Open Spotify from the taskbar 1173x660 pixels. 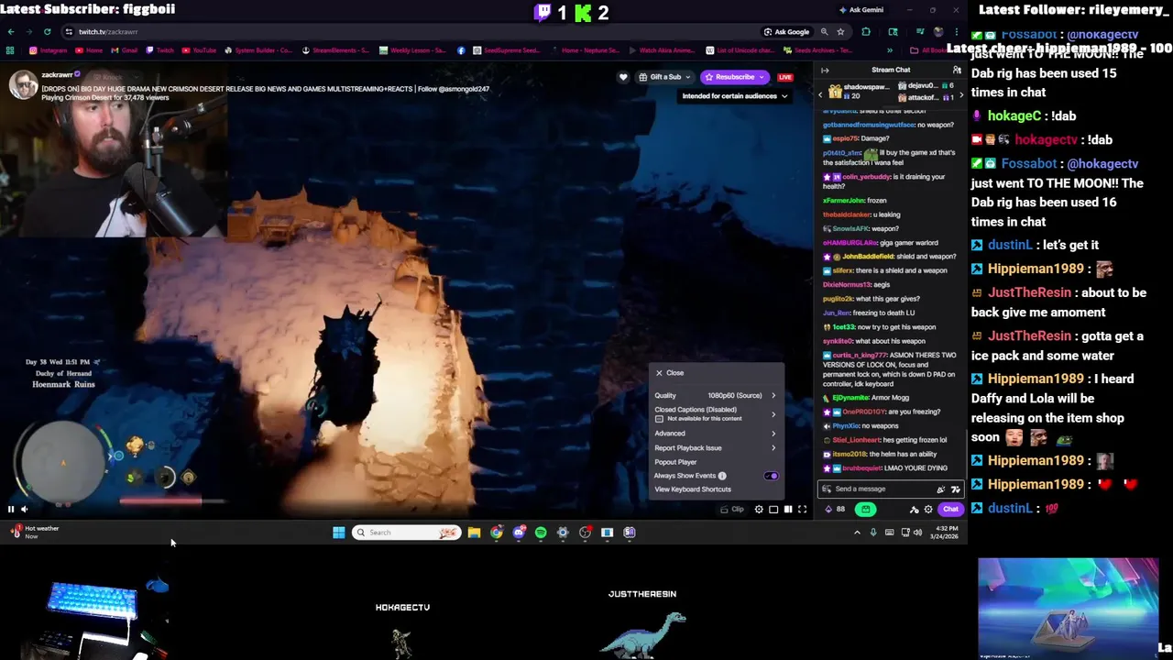(541, 533)
